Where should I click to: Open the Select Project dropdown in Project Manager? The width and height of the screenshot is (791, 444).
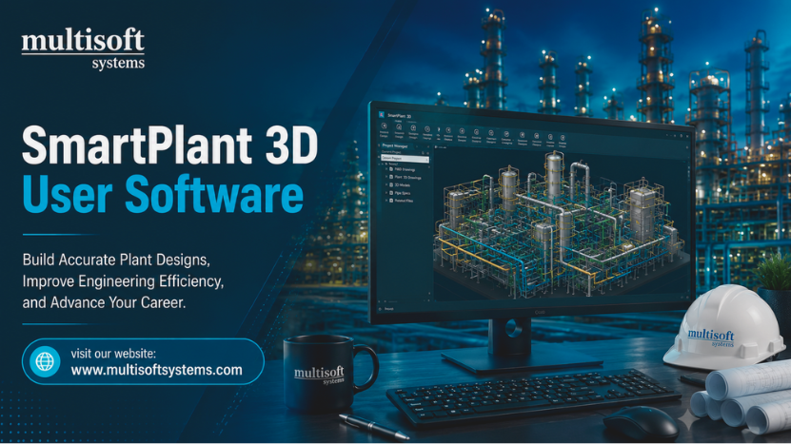405,158
